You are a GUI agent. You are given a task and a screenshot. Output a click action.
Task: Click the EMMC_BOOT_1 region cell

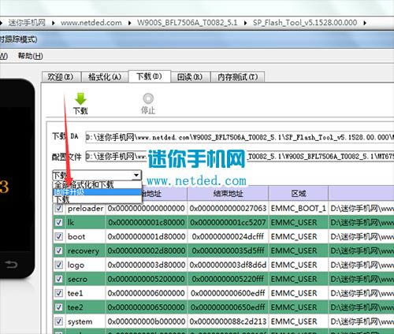point(299,209)
